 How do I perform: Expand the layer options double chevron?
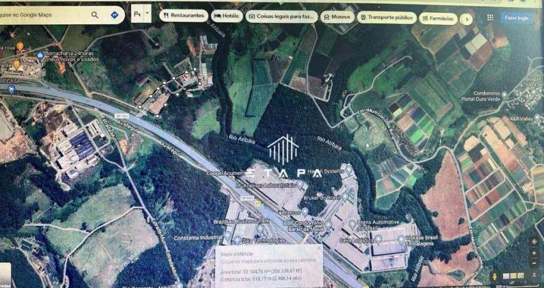click(x=534, y=275)
